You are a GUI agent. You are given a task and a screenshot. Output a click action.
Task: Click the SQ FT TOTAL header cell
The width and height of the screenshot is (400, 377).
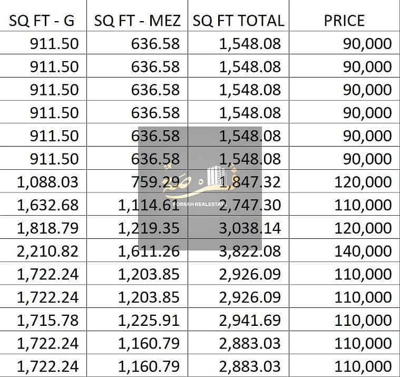tap(238, 16)
